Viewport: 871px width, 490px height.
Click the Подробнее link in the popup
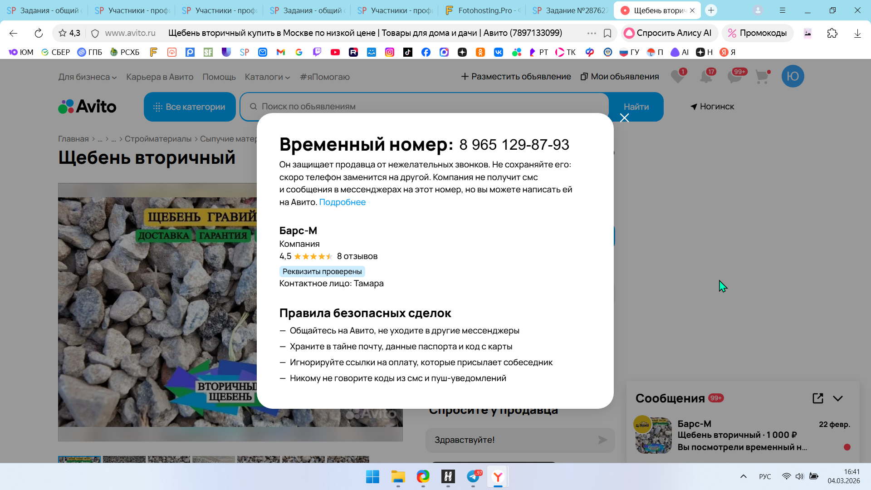342,202
